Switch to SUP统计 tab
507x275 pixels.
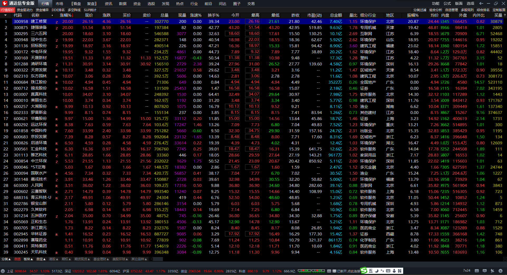pos(90,10)
